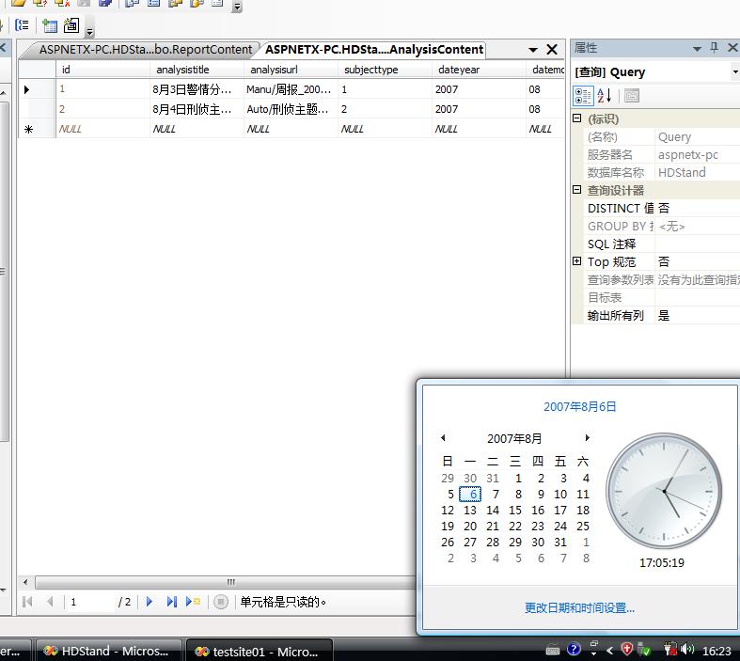This screenshot has height=661, width=740.
Task: Collapse the 查询设计器 property group
Action: tap(577, 190)
